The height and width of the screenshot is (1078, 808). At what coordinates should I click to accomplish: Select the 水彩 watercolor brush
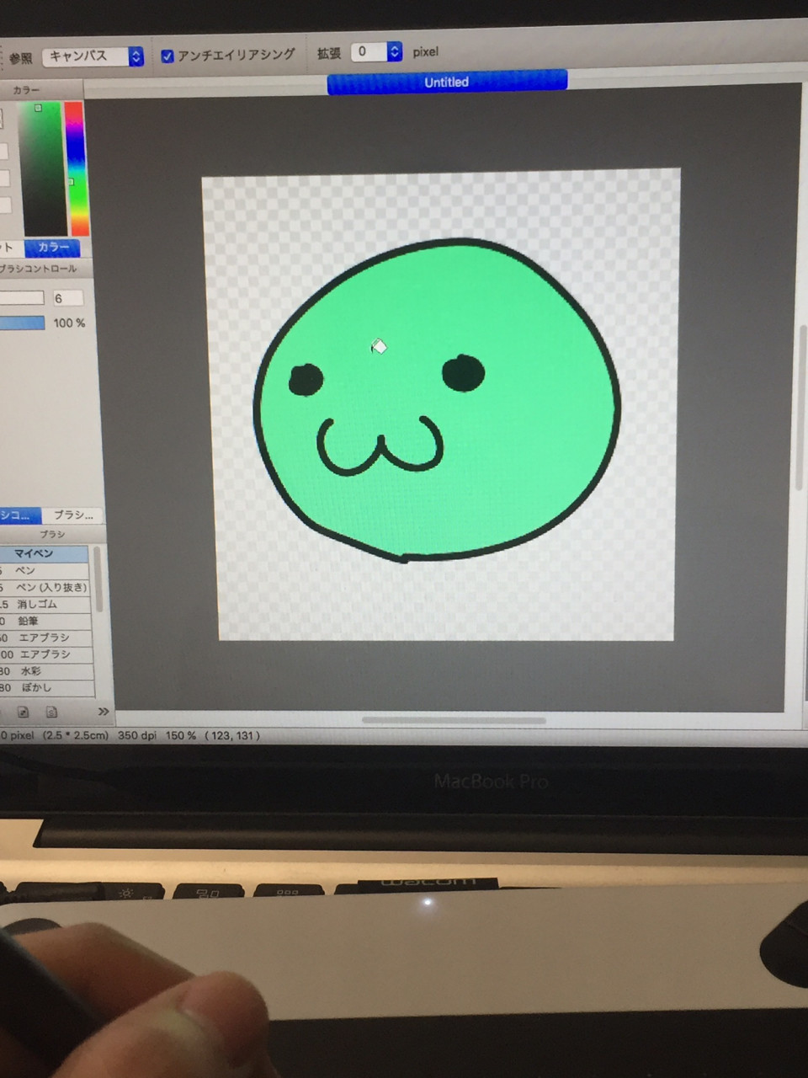[30, 671]
